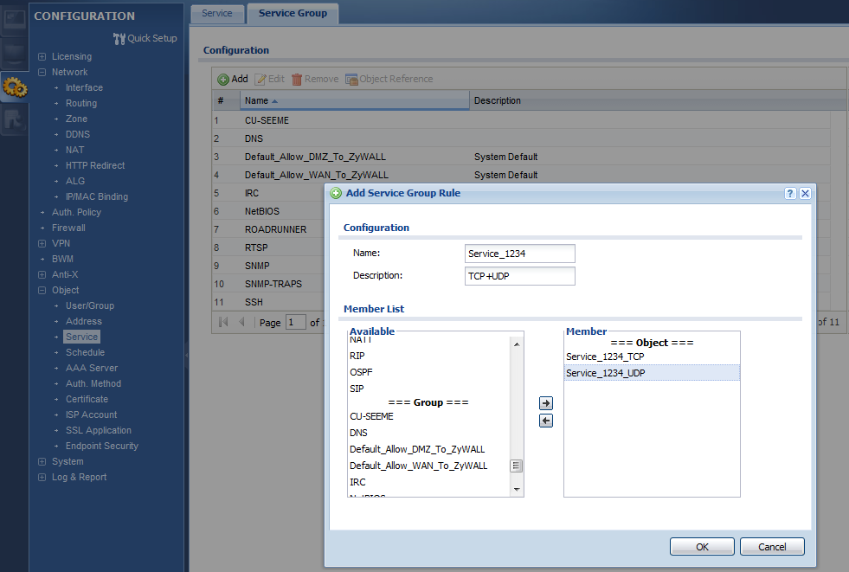Screen dimensions: 849x572
Task: Open Firewall configuration
Action: 68,228
